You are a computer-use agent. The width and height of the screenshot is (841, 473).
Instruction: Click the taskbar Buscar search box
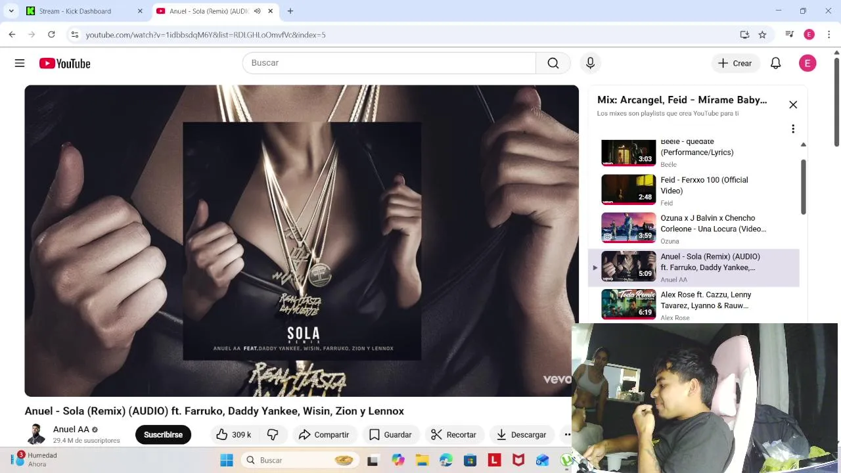tap(301, 461)
